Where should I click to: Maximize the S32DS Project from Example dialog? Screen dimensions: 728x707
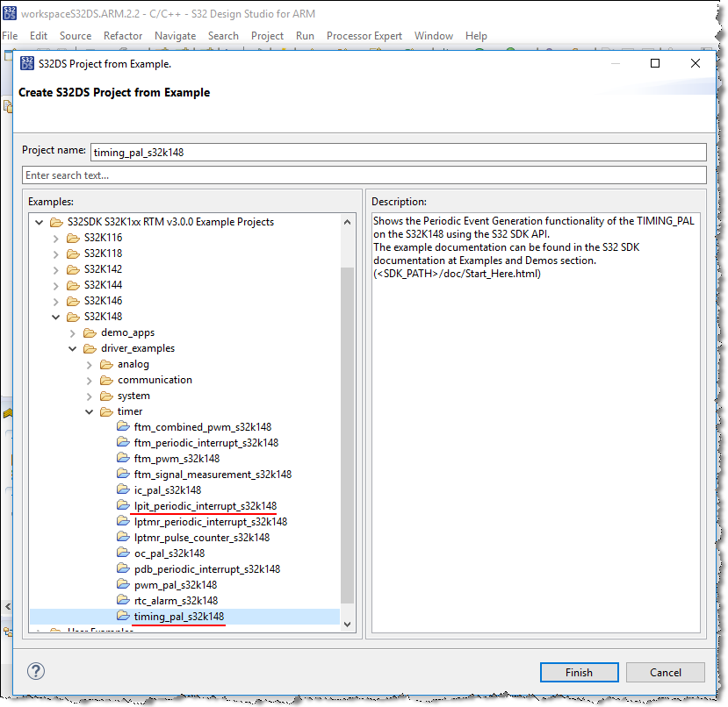(654, 63)
